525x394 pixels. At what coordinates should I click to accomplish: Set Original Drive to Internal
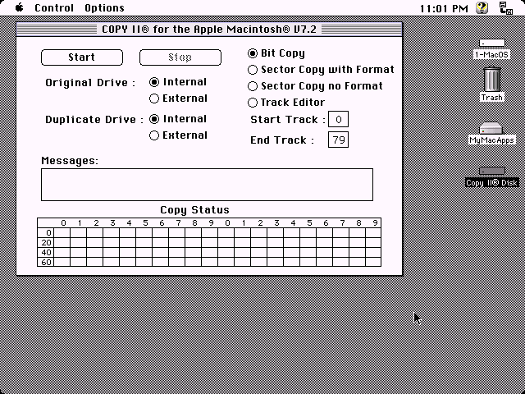pyautogui.click(x=178, y=82)
